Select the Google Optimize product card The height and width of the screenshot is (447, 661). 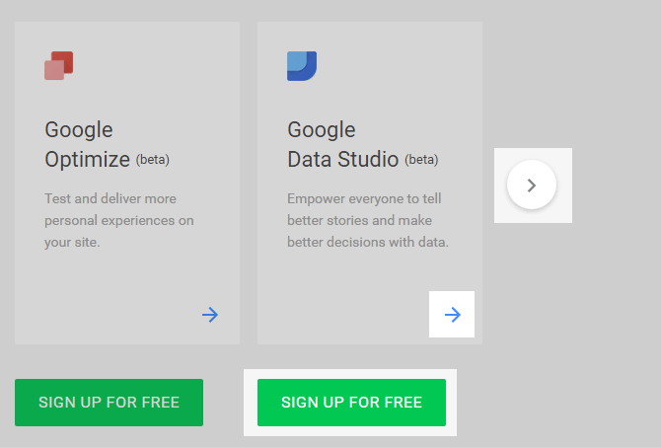tap(127, 266)
